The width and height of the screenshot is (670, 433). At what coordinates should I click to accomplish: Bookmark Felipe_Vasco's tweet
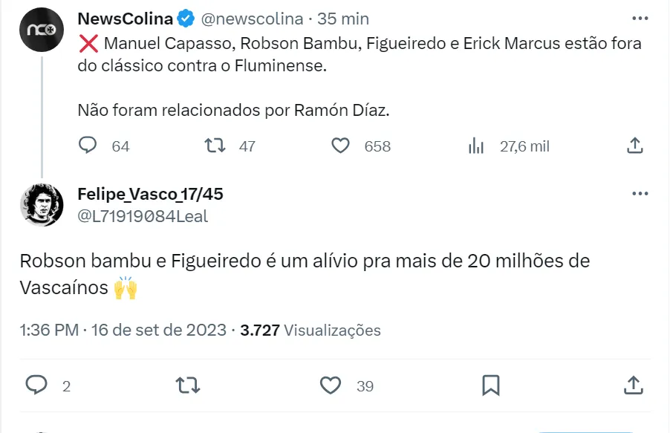[x=490, y=385]
